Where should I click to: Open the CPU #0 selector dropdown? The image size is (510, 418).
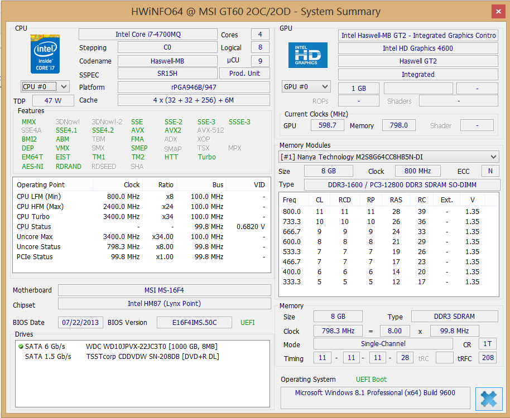[45, 87]
